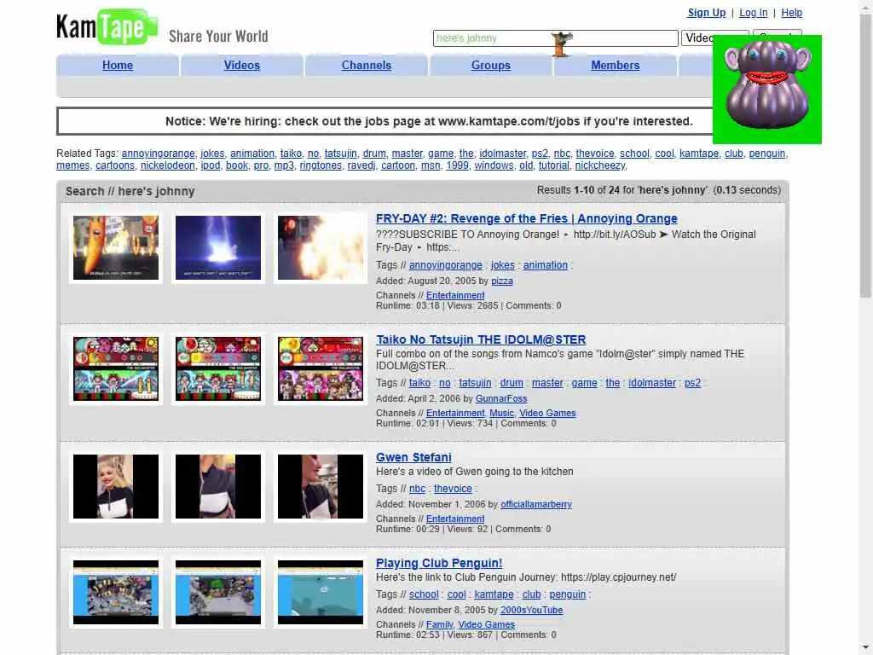Image resolution: width=873 pixels, height=655 pixels.
Task: Click uploader name pizza
Action: pyautogui.click(x=502, y=281)
